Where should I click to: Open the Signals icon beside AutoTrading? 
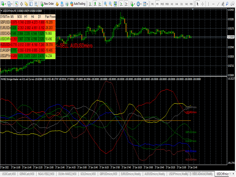tap(67, 4)
